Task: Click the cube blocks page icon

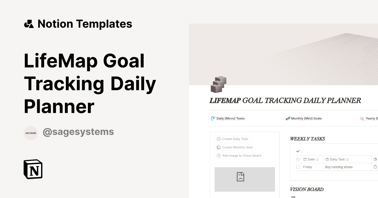Action: [x=218, y=84]
